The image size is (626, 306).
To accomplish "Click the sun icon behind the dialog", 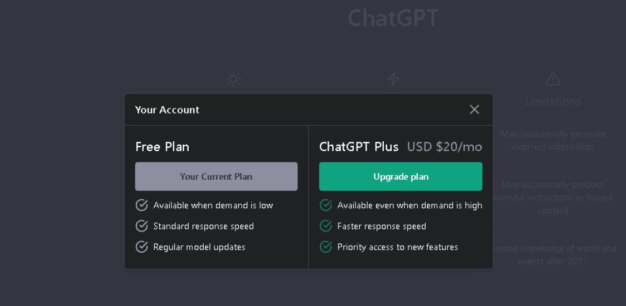I will pos(233,79).
